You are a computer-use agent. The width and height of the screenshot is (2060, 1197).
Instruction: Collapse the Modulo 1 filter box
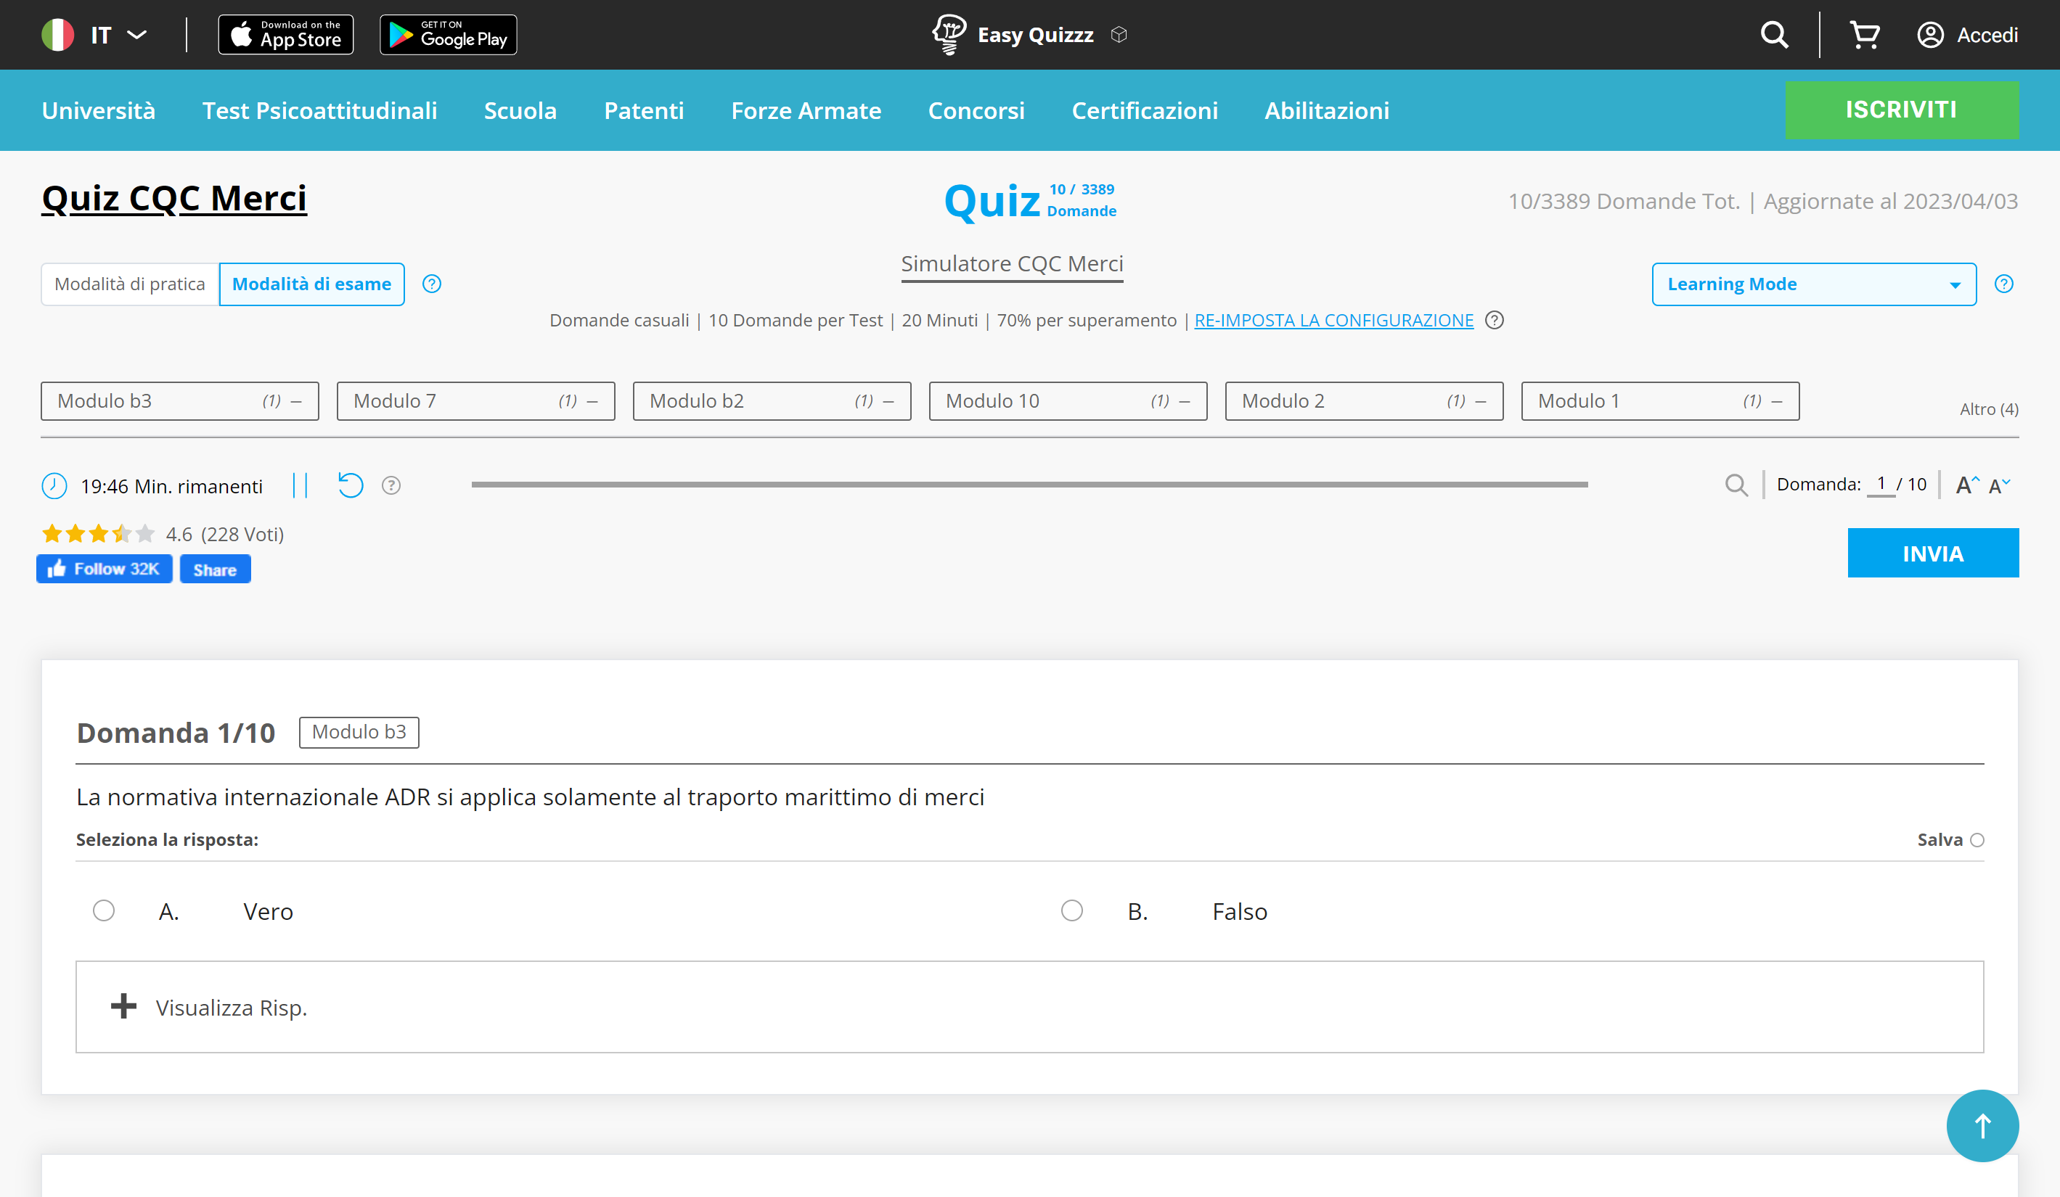tap(1776, 401)
